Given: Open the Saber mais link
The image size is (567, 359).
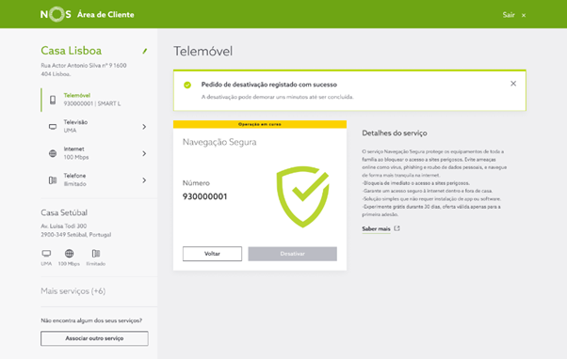Looking at the screenshot, I should (376, 228).
